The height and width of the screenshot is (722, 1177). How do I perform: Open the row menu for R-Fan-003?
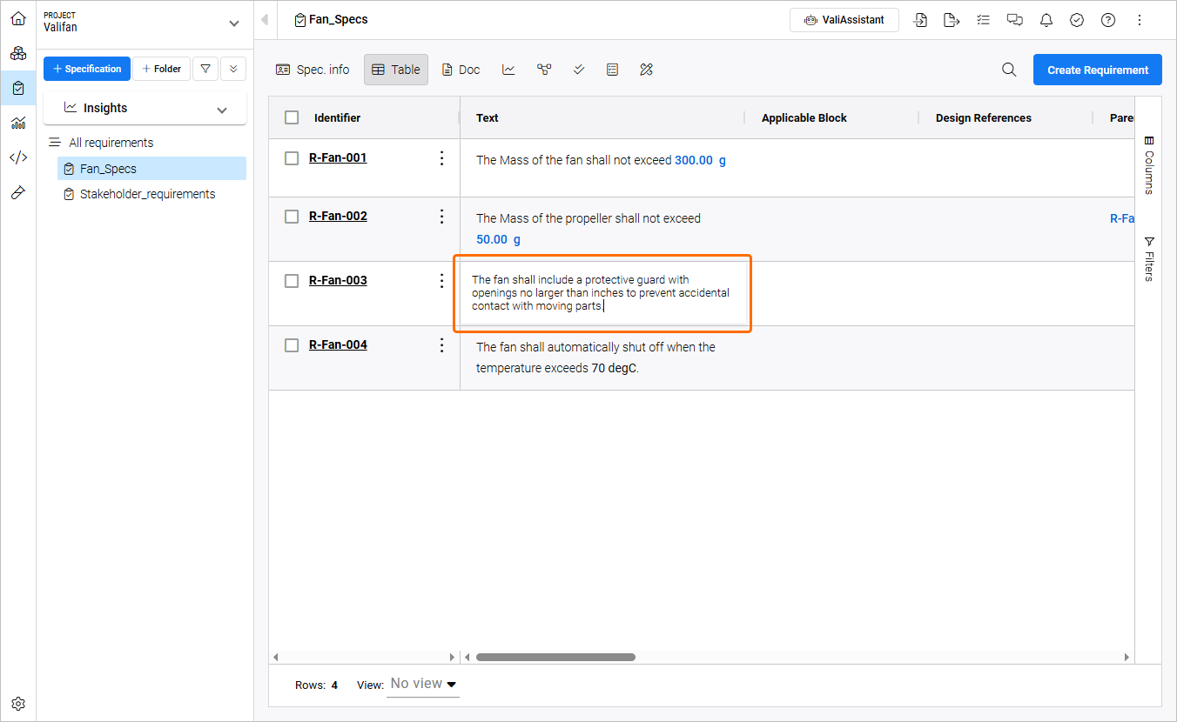[x=441, y=281]
